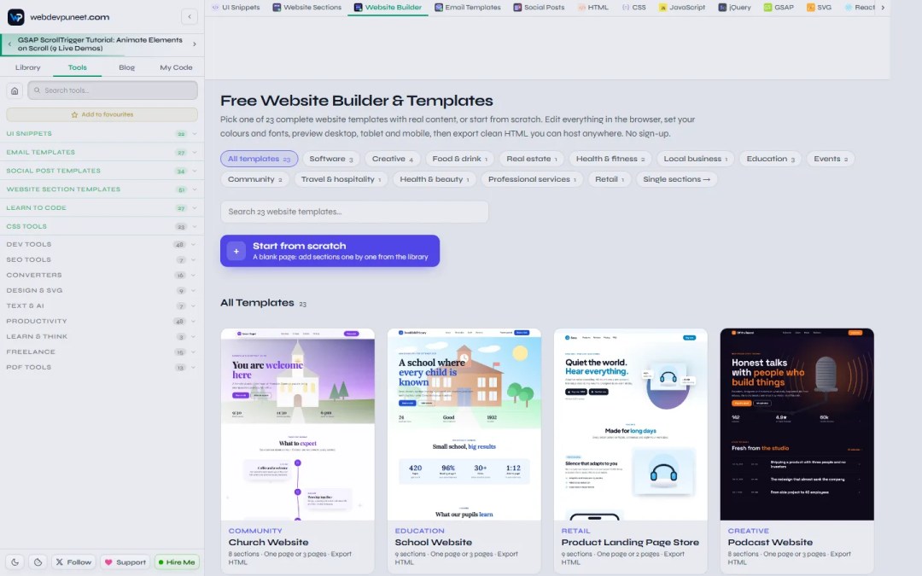922x576 pixels.
Task: Open the UI Snippets top tab
Action: pos(236,7)
